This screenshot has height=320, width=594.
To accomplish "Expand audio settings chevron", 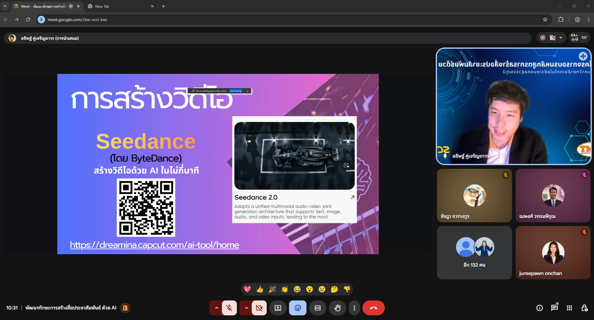I will point(216,308).
